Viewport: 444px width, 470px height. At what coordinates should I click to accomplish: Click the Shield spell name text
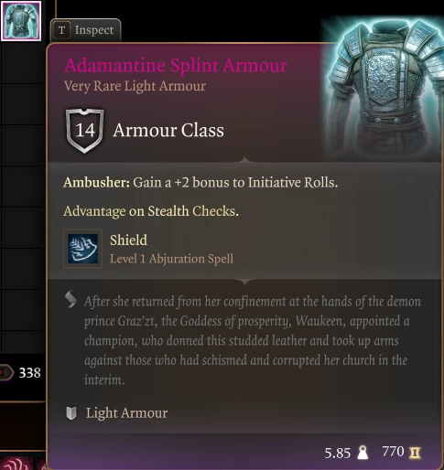point(128,240)
